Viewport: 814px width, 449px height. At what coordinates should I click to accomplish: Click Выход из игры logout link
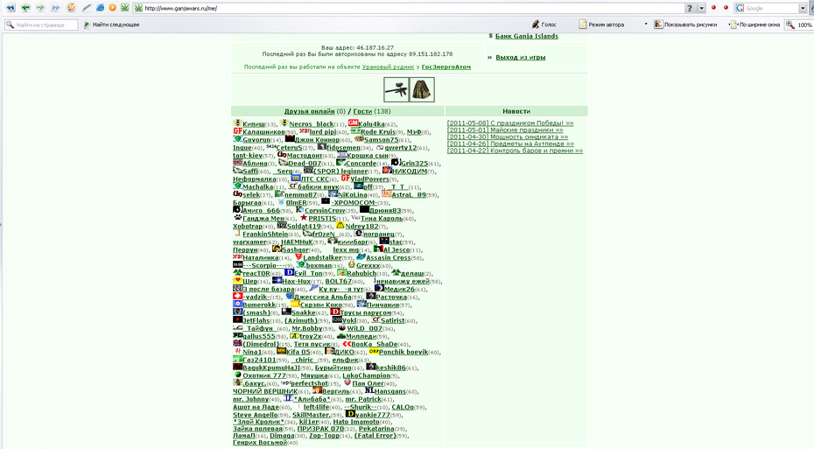(x=520, y=58)
